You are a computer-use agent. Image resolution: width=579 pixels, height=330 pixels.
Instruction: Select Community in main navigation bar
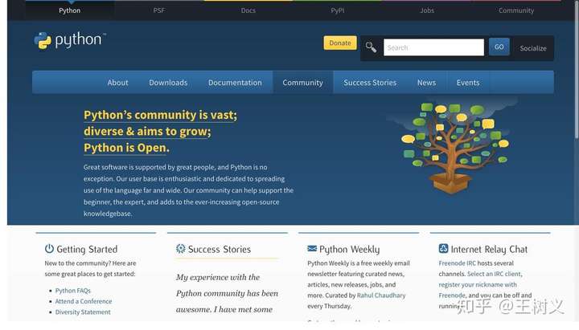point(302,82)
